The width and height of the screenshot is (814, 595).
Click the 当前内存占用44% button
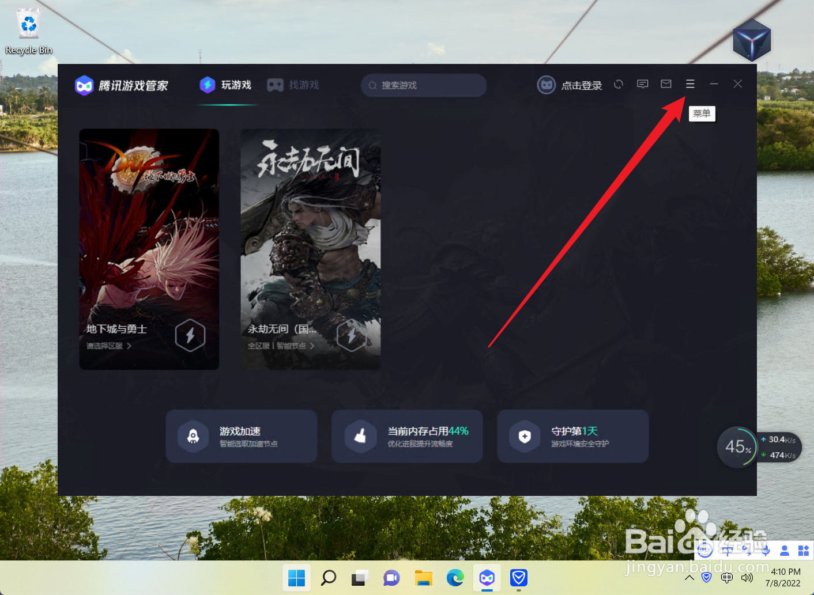[407, 436]
